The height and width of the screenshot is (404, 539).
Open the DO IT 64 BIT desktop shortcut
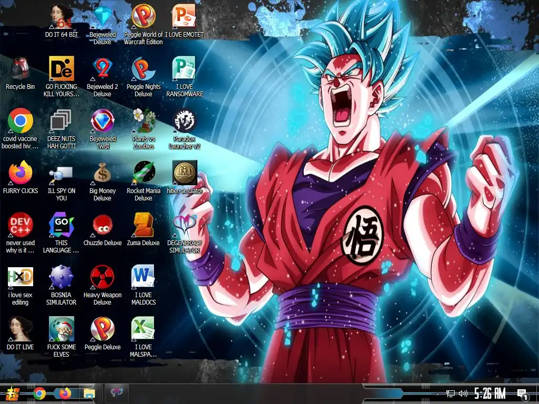click(61, 21)
